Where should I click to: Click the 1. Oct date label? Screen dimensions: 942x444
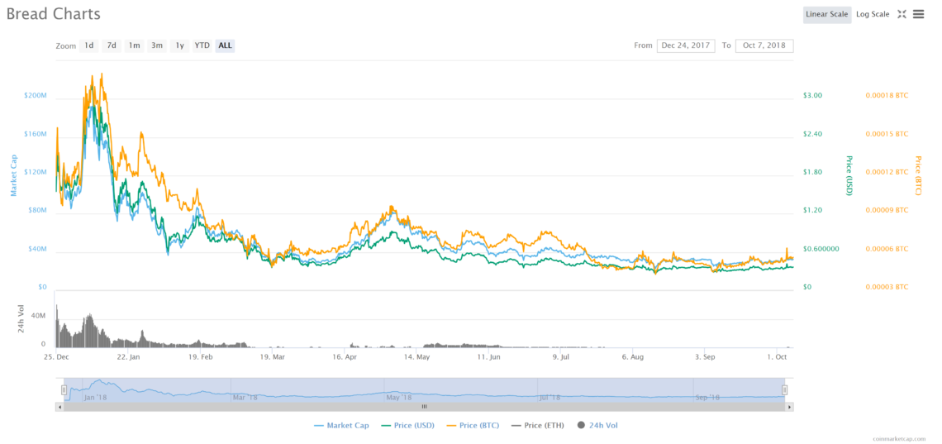(x=776, y=357)
